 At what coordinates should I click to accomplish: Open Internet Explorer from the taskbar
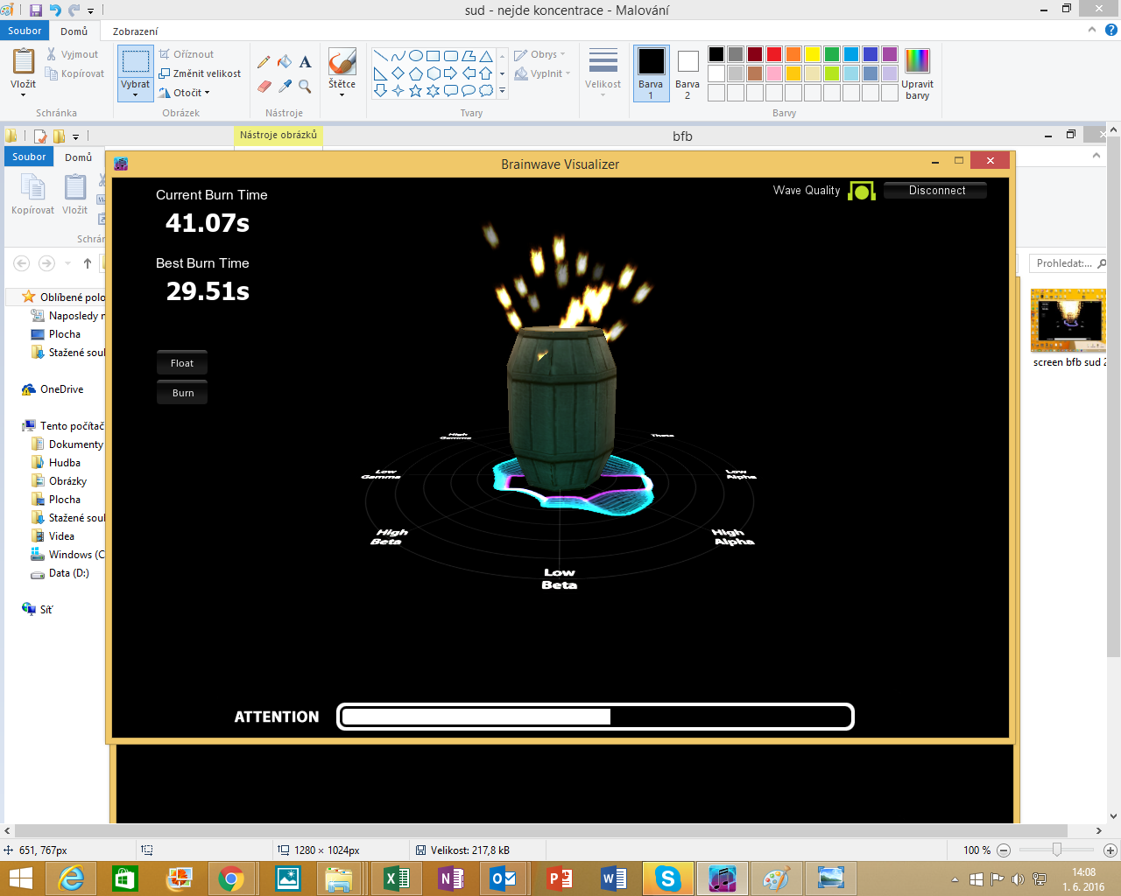tap(71, 878)
